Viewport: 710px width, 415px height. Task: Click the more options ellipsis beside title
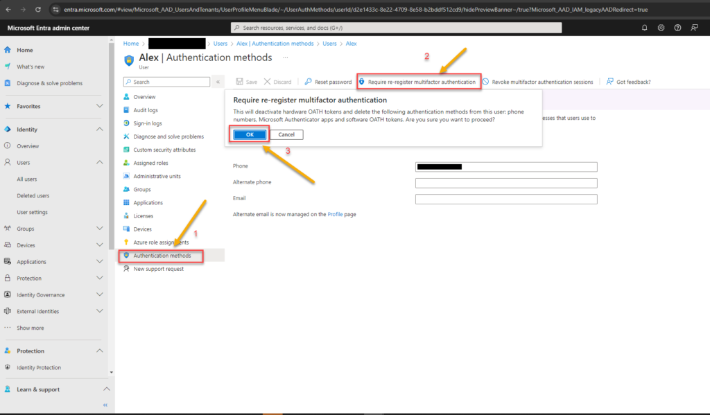click(x=285, y=58)
